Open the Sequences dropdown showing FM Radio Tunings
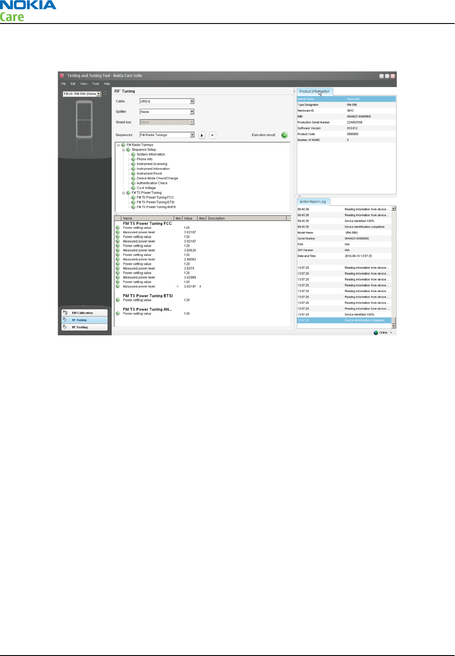The height and width of the screenshot is (656, 455). coord(192,135)
